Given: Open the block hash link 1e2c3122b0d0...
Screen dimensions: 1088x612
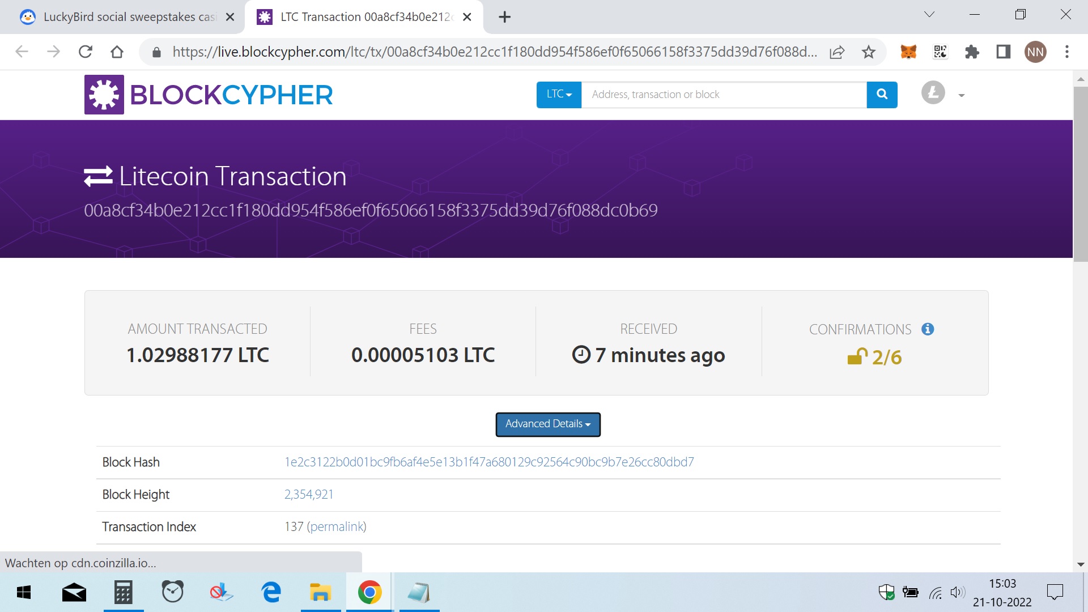Looking at the screenshot, I should click(x=489, y=462).
